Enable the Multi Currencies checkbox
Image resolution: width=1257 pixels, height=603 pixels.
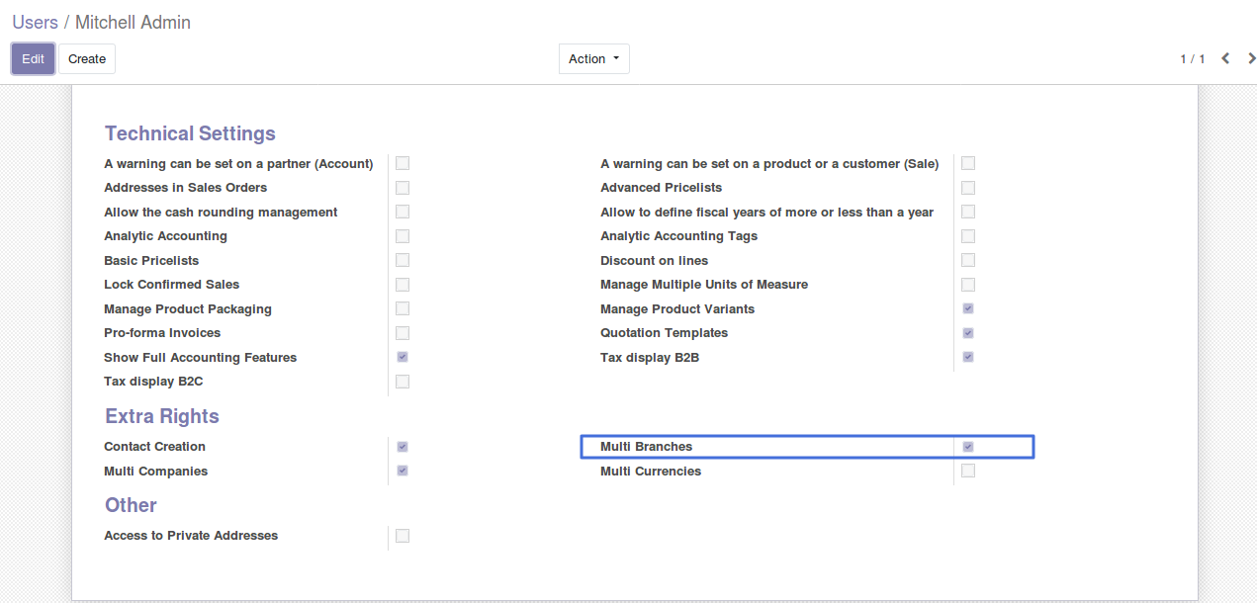click(x=968, y=472)
